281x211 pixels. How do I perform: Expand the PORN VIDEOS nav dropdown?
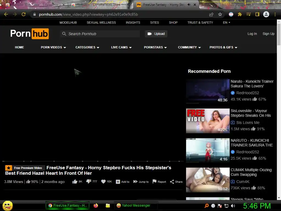(54, 47)
